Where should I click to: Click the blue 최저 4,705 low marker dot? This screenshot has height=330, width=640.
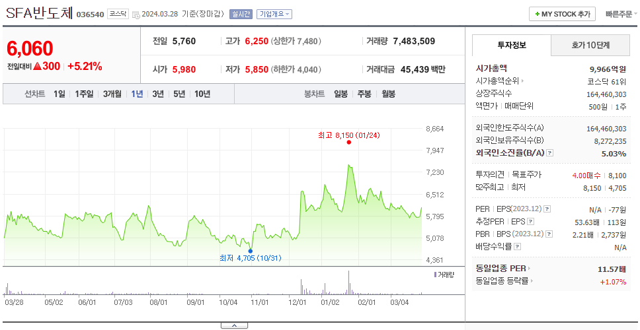click(x=250, y=251)
